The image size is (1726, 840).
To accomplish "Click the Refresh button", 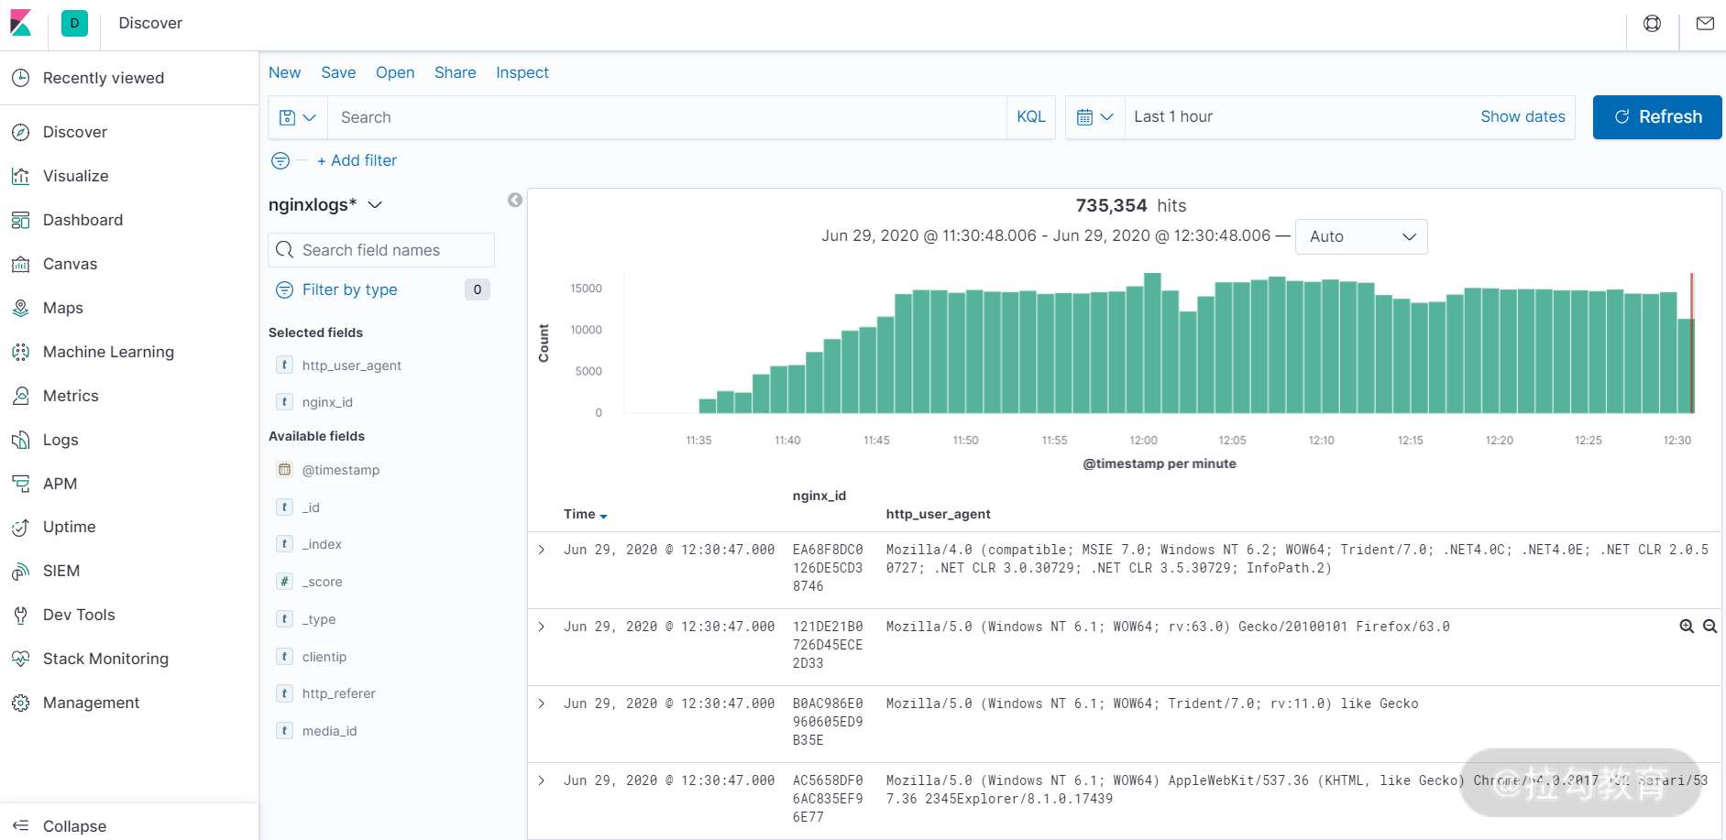I will pyautogui.click(x=1657, y=117).
